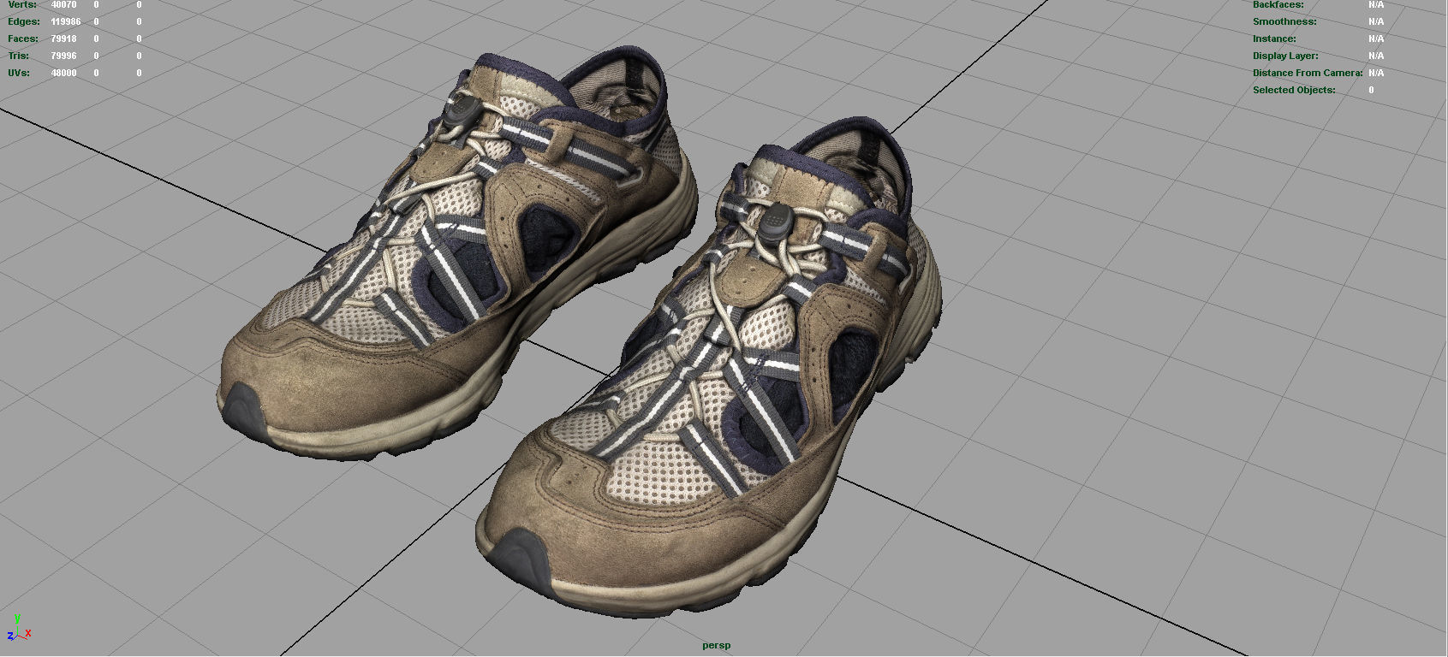Click the Display Layer: HUD label
This screenshot has width=1448, height=657.
click(x=1285, y=56)
